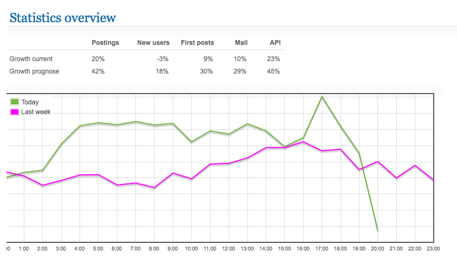The image size is (457, 271).
Task: Select the Growth current row label
Action: click(31, 58)
